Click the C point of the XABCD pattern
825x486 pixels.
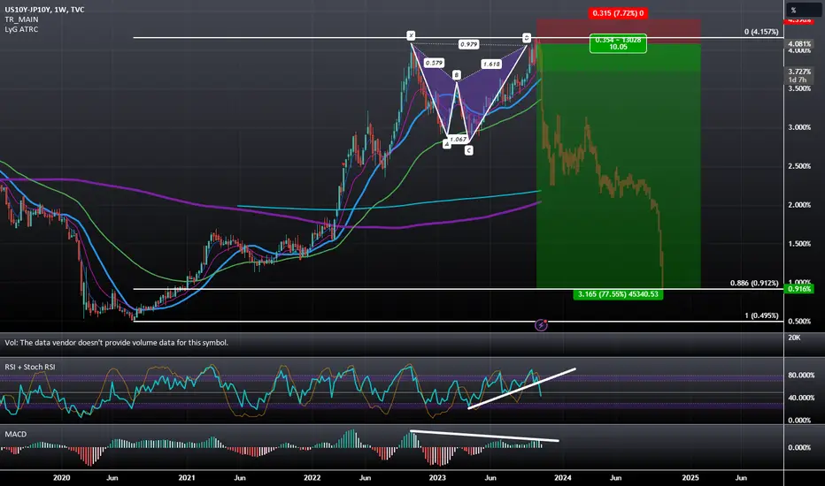[469, 151]
